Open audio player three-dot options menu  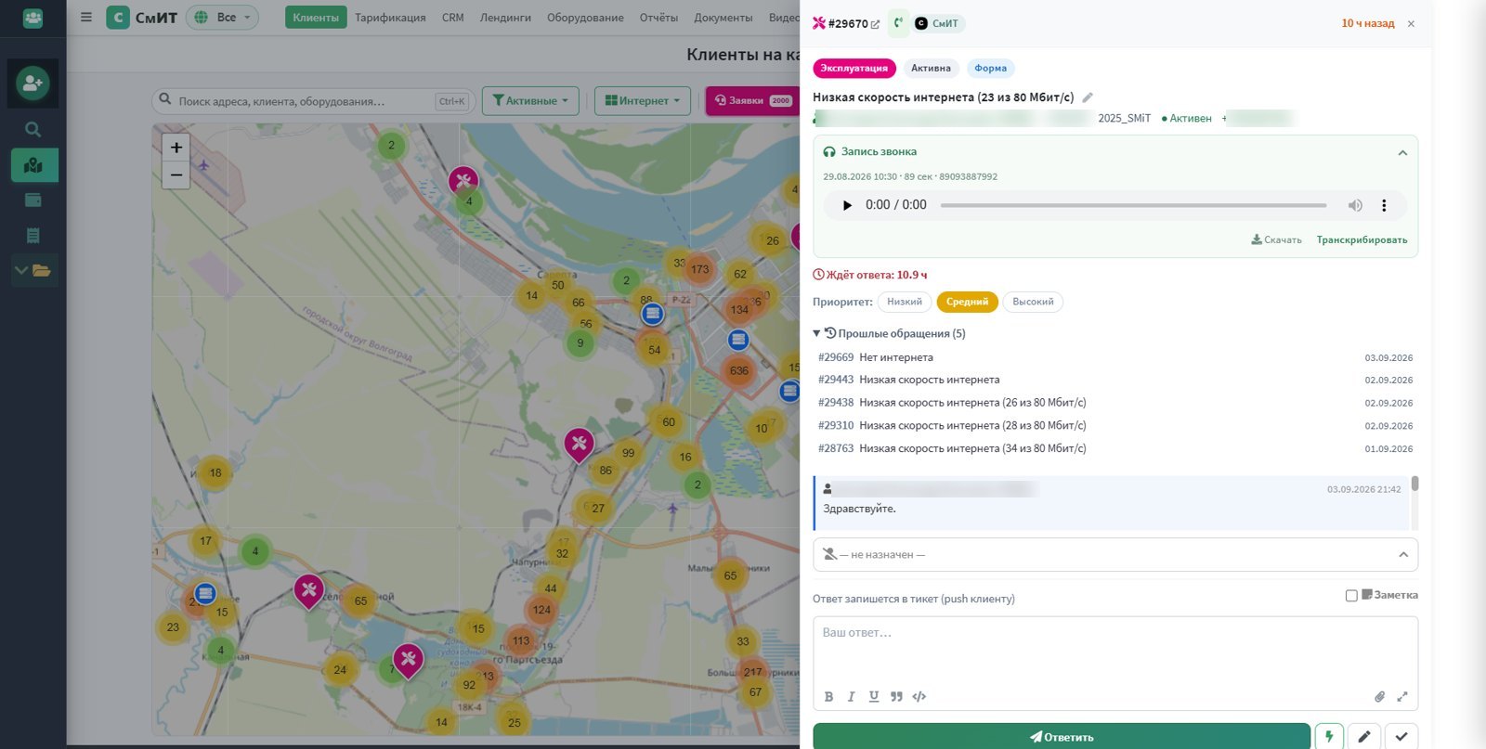tap(1384, 205)
